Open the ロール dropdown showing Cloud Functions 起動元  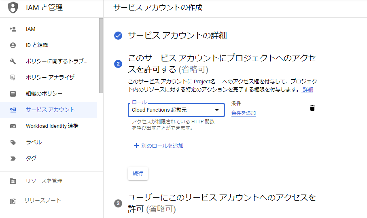[172, 110]
